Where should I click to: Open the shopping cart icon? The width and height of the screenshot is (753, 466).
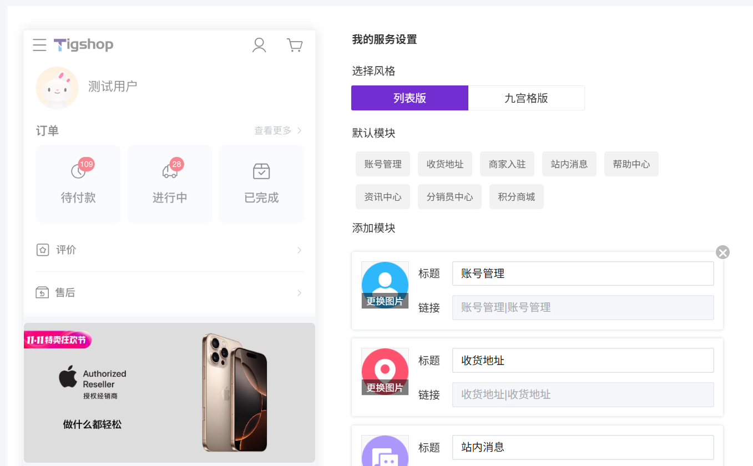pos(295,45)
